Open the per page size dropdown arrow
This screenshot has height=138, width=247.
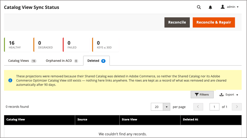(x=167, y=107)
